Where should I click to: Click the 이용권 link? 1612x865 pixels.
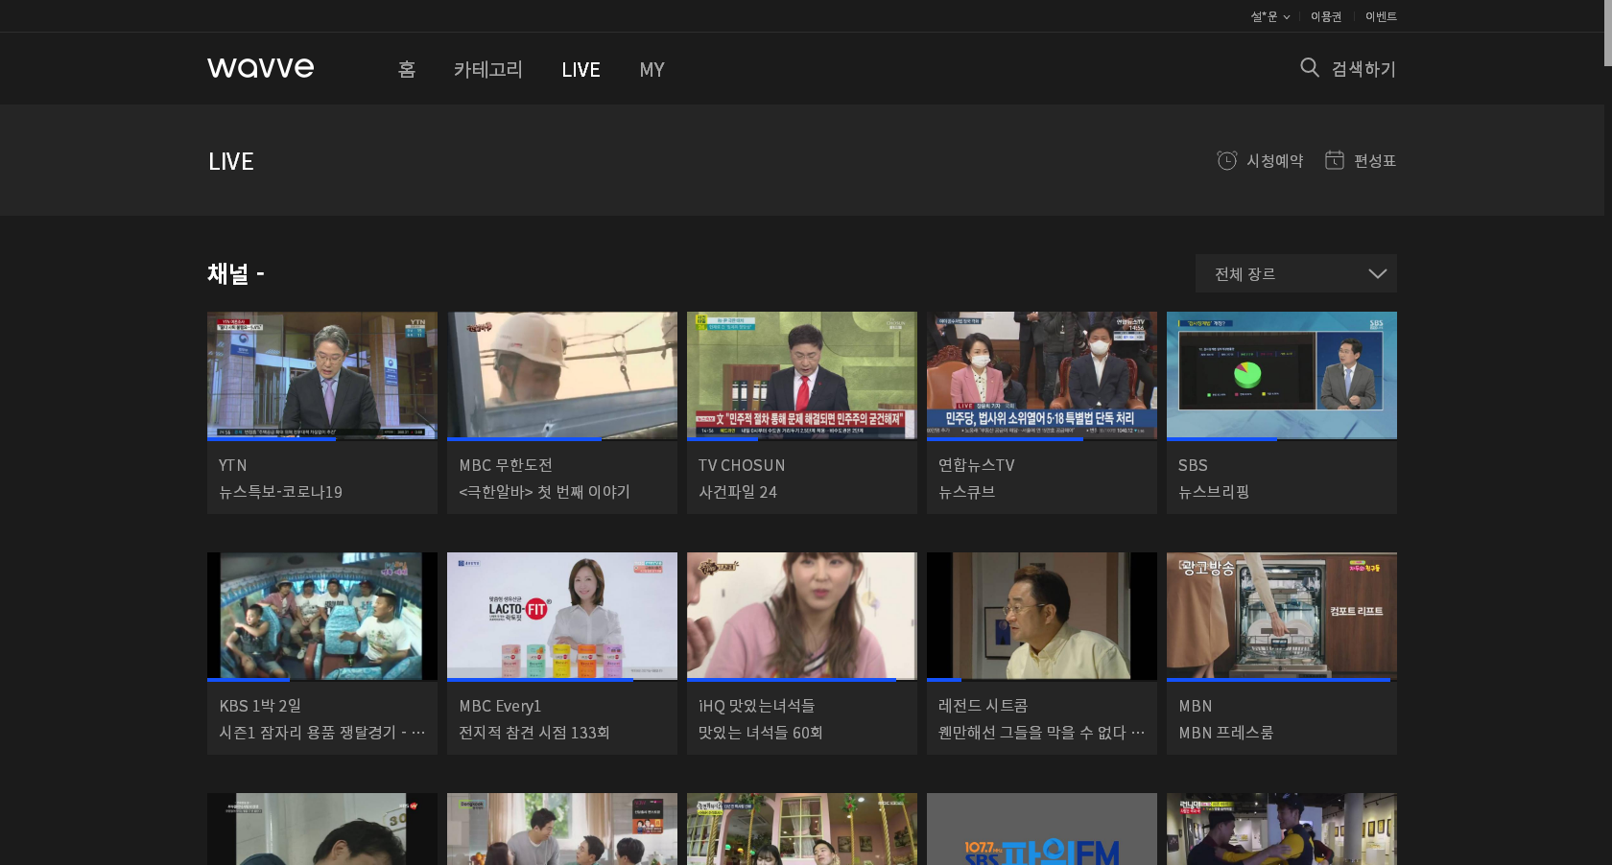[x=1326, y=16]
